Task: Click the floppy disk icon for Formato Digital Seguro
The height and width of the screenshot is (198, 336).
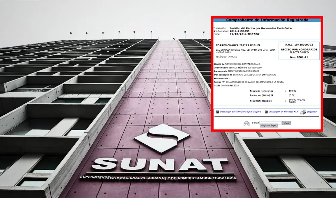Action: point(217,112)
